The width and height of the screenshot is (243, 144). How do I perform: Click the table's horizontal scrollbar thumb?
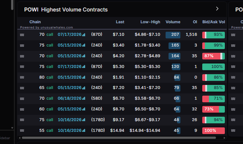119,138
